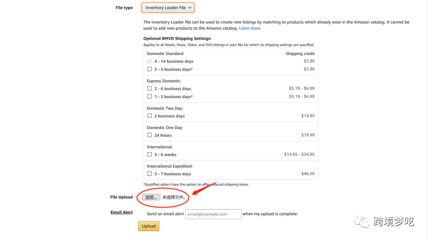Click the WeChat watermark logo icon
The image size is (428, 240).
(x=365, y=221)
